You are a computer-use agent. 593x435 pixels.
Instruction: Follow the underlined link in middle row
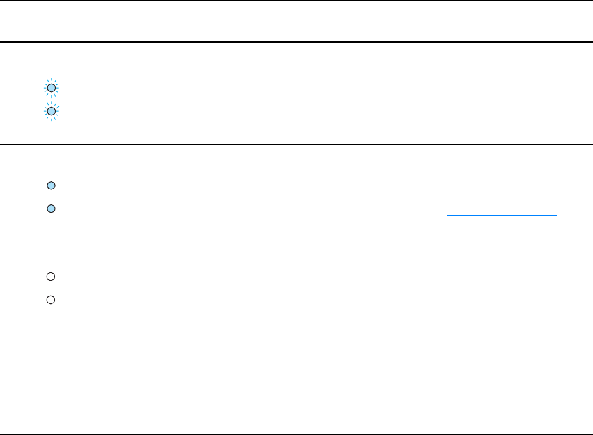501,214
